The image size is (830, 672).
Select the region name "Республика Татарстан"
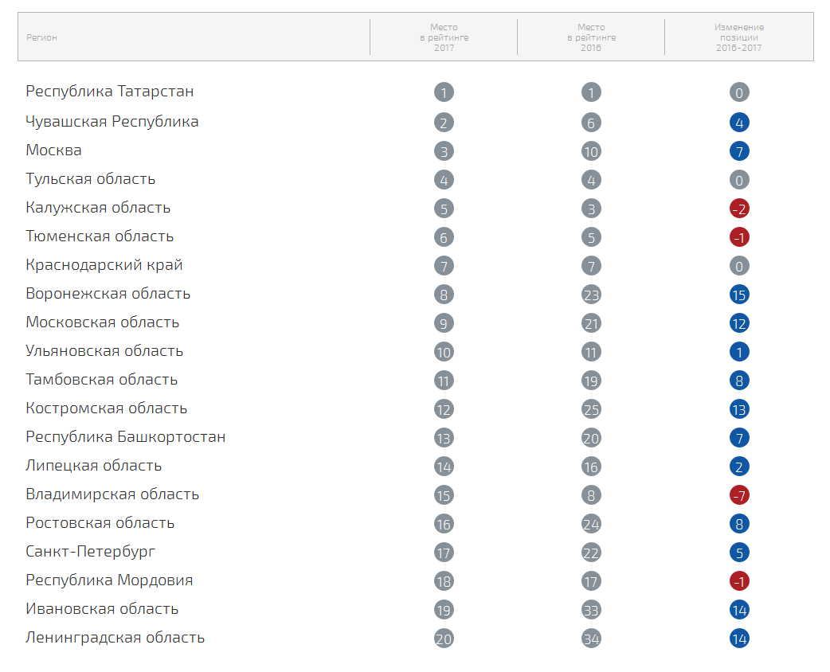(x=110, y=91)
